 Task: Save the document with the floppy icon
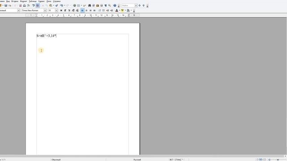pos(6,5)
